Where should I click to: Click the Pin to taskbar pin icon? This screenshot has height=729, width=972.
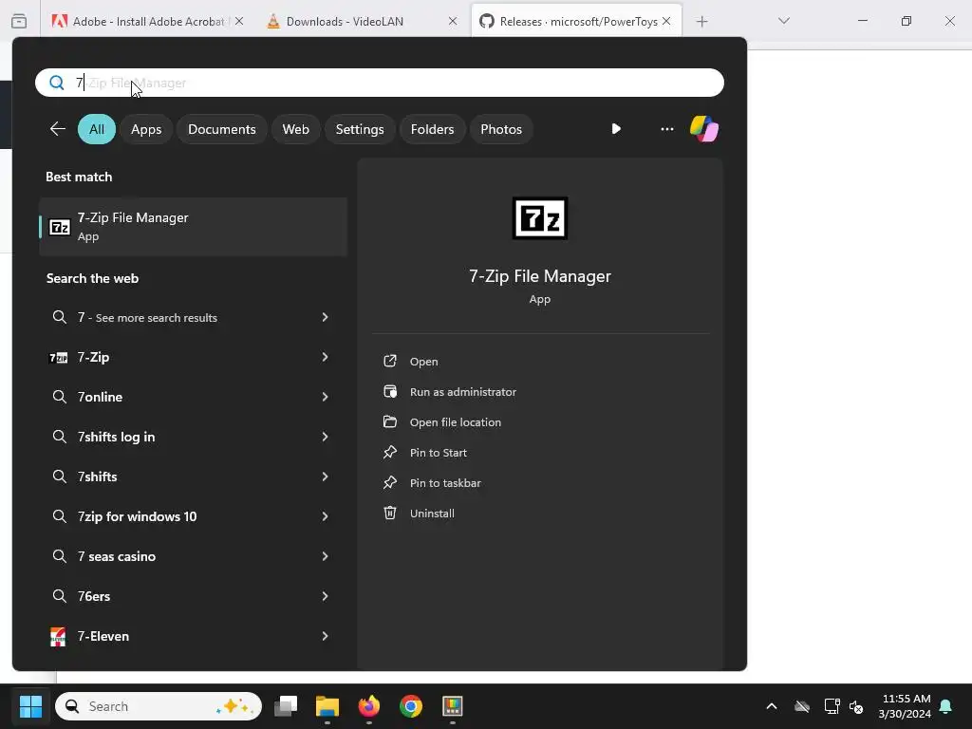coord(390,483)
